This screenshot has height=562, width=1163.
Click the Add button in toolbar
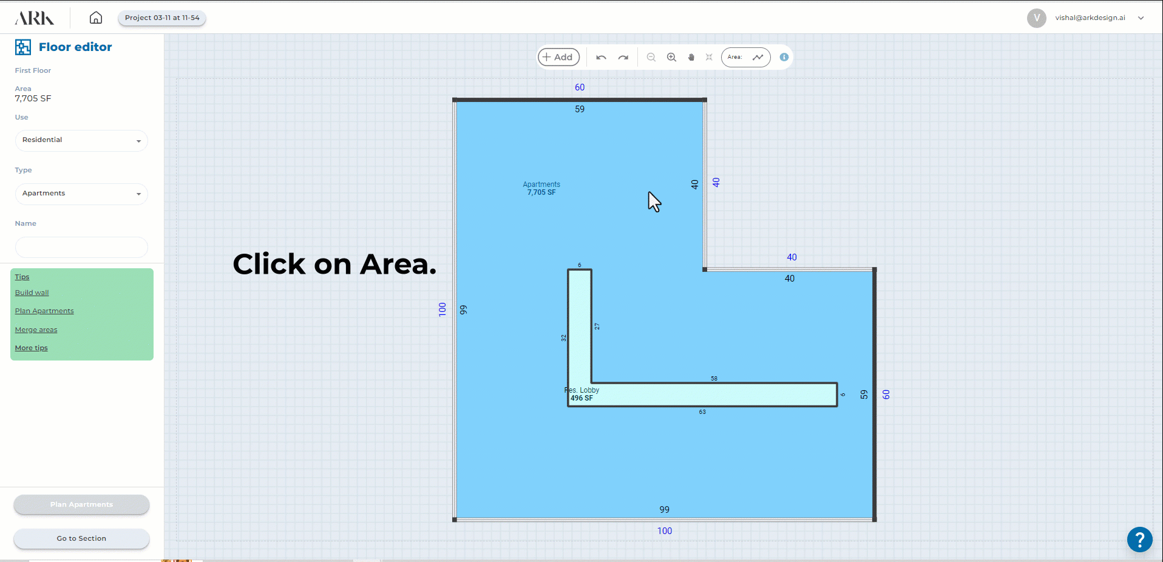(x=558, y=57)
